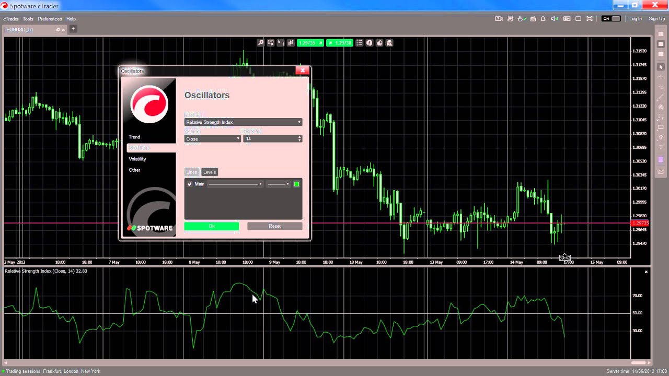Select the horizontal line drawing tool

tap(661, 87)
